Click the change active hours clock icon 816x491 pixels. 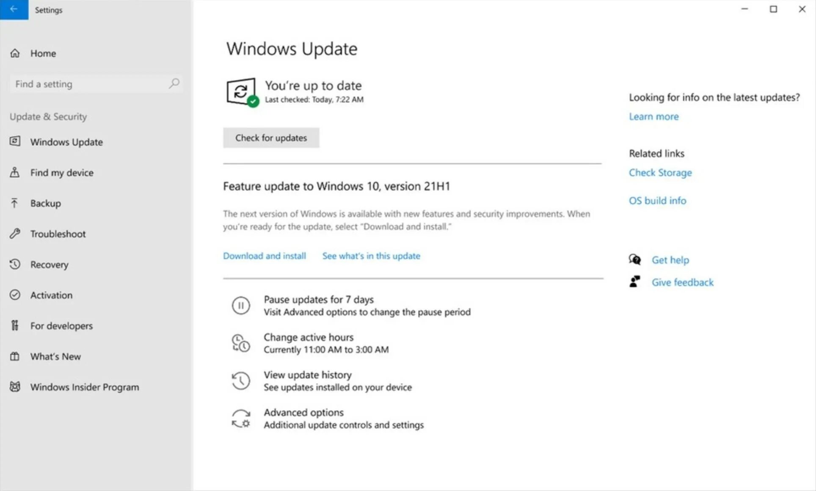(241, 343)
